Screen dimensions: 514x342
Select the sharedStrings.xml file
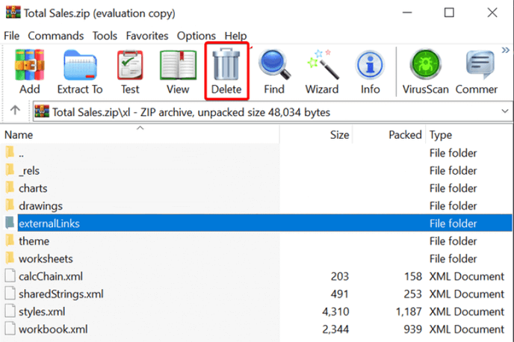[x=257, y=294]
